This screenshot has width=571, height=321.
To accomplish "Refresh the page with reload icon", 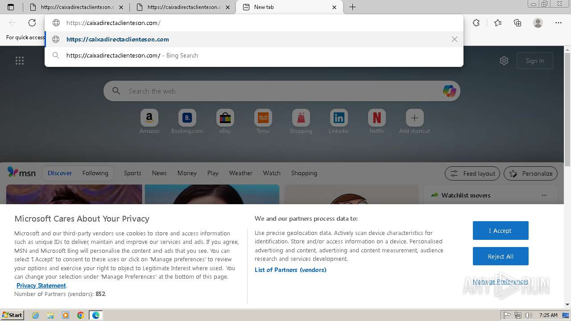I will point(32,23).
